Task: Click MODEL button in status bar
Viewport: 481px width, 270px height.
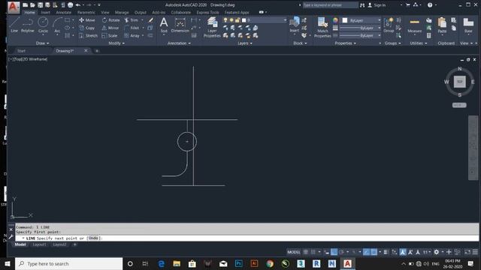Action: (x=294, y=252)
